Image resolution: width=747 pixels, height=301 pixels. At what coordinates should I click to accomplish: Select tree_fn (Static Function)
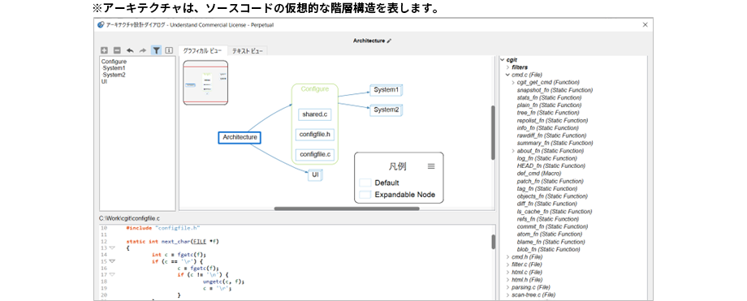[x=548, y=113]
